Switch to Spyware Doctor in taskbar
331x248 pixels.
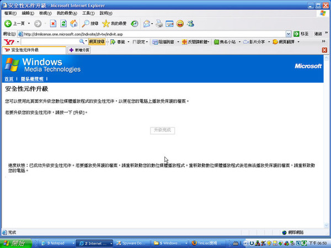tap(132, 243)
